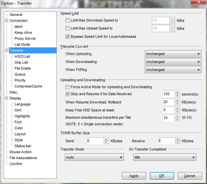The width and height of the screenshot is (207, 184).
Task: Open the Skip List settings page
Action: click(21, 62)
